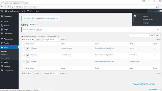The image size is (162, 91).
Task: Click Edit user link in notice
Action: pos(39,30)
